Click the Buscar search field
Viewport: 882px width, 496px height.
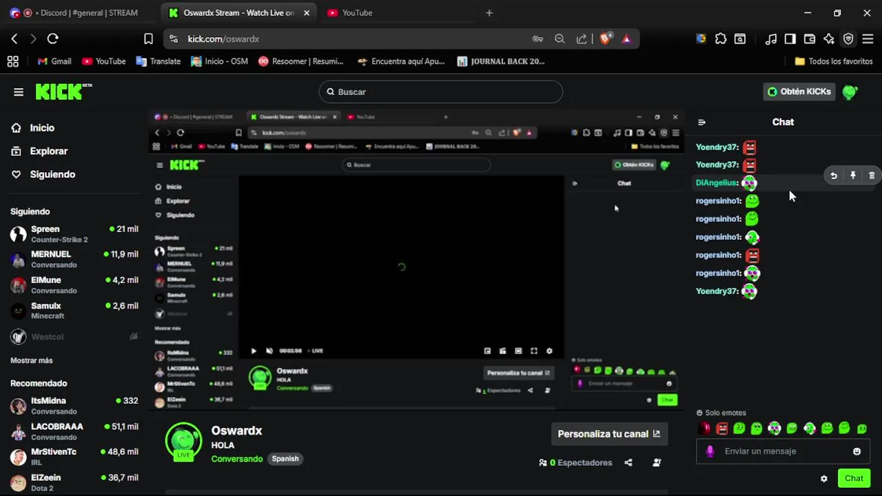(441, 92)
